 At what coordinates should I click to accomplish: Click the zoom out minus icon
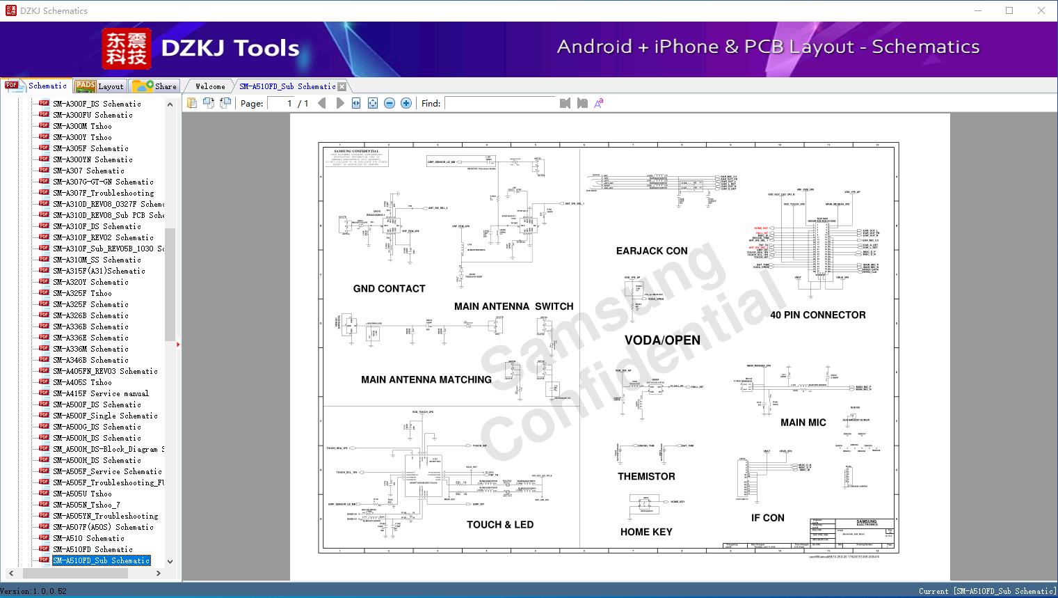(x=390, y=103)
